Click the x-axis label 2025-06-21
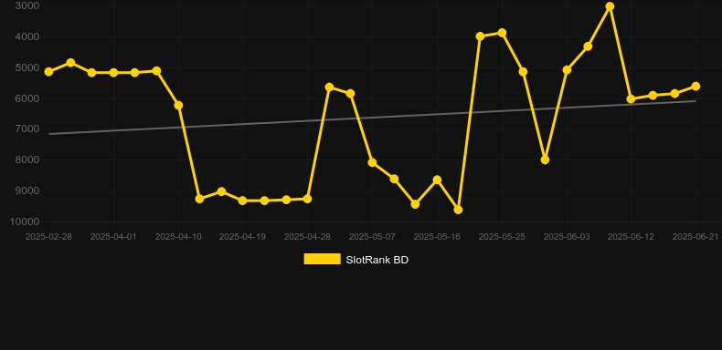Screen dimensions: 722x350 click(x=695, y=237)
